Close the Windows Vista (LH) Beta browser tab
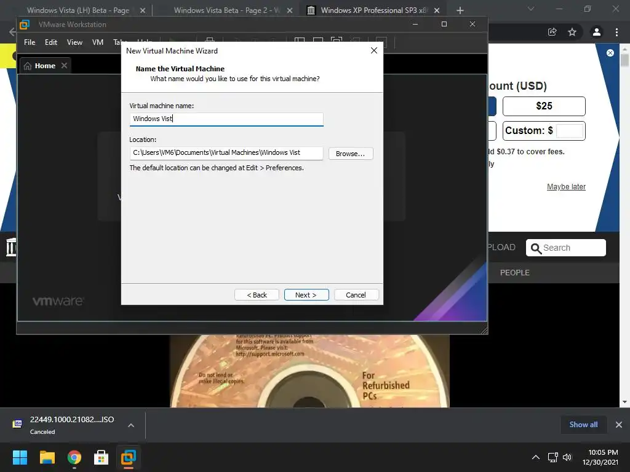Viewport: 630px width, 472px height. click(x=142, y=10)
